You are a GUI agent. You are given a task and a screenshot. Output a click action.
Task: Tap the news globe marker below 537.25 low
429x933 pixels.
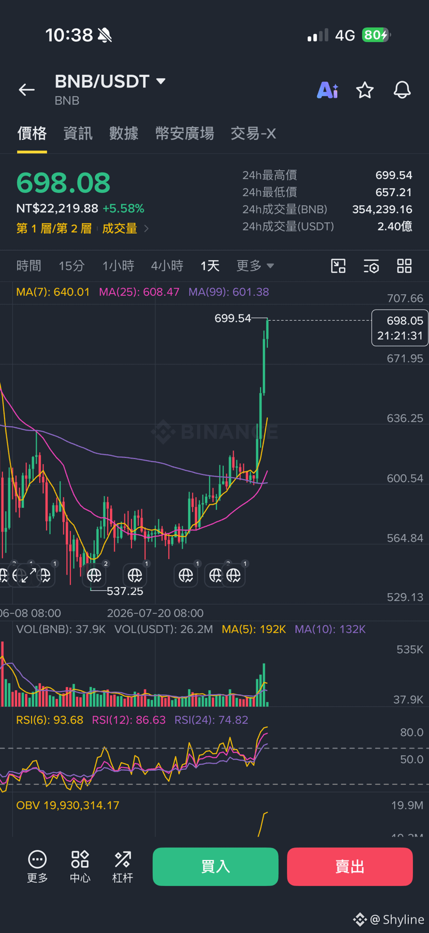94,575
